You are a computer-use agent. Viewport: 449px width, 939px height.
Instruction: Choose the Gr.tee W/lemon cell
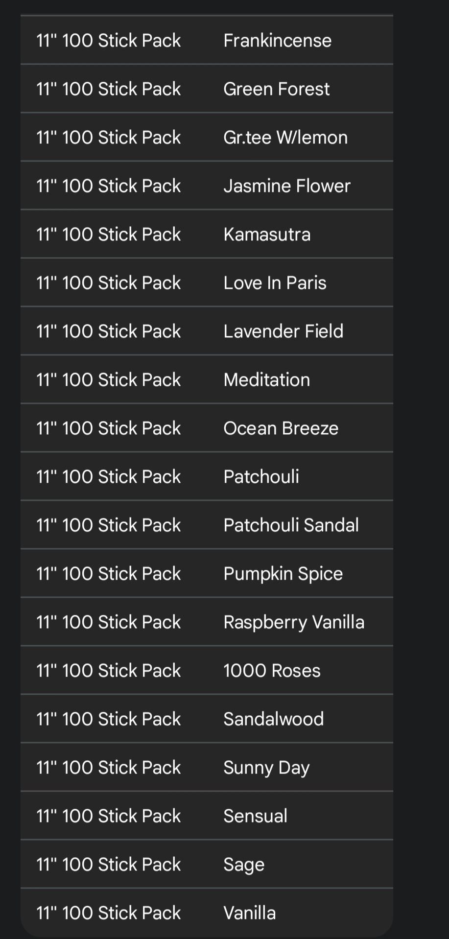coord(285,138)
